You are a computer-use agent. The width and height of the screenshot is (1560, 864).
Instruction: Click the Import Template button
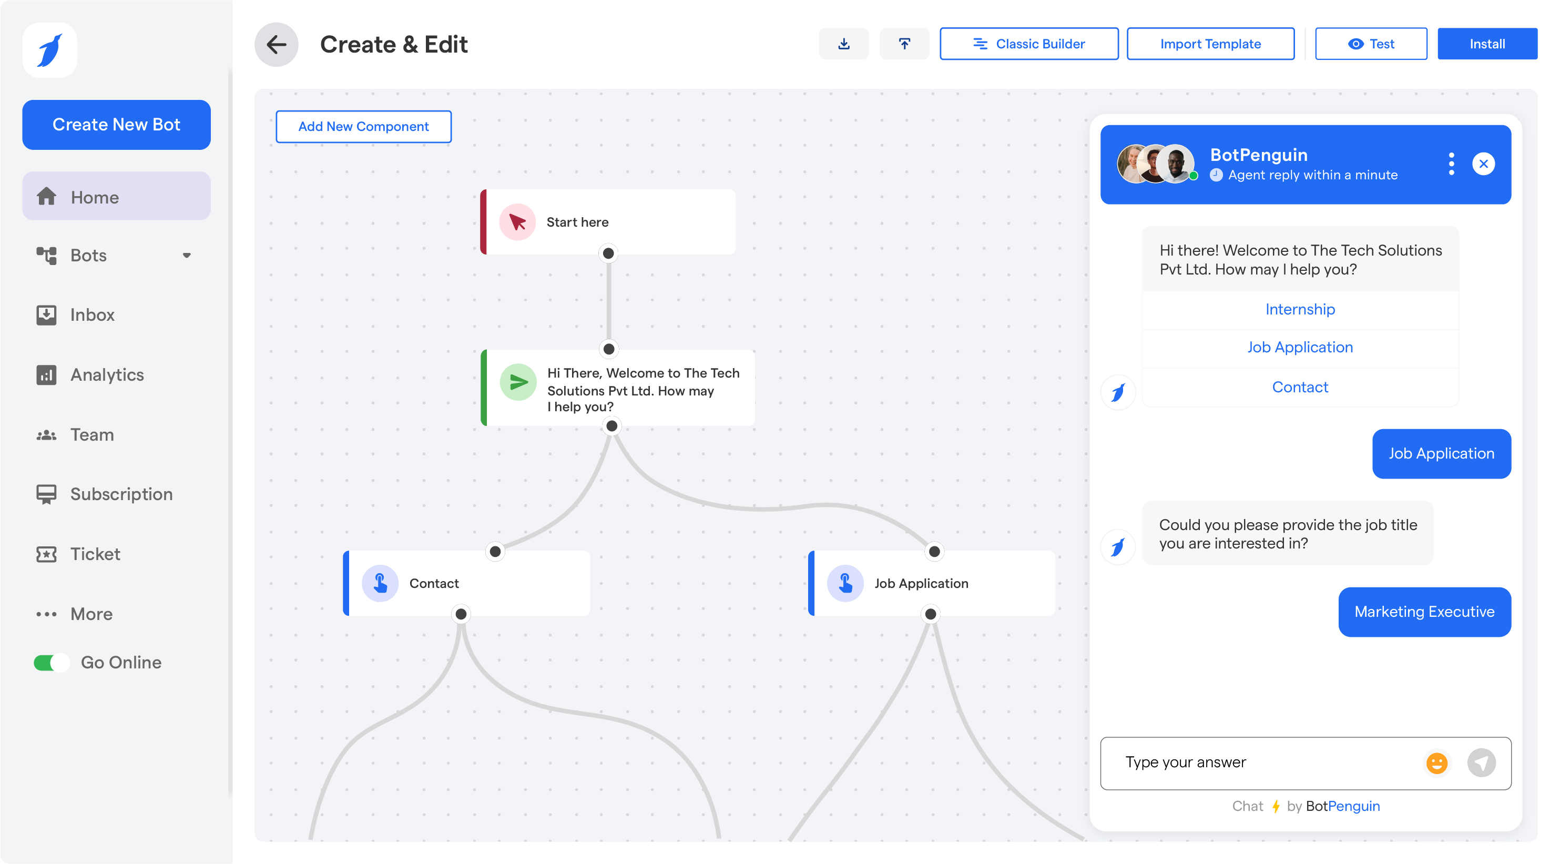click(x=1210, y=44)
